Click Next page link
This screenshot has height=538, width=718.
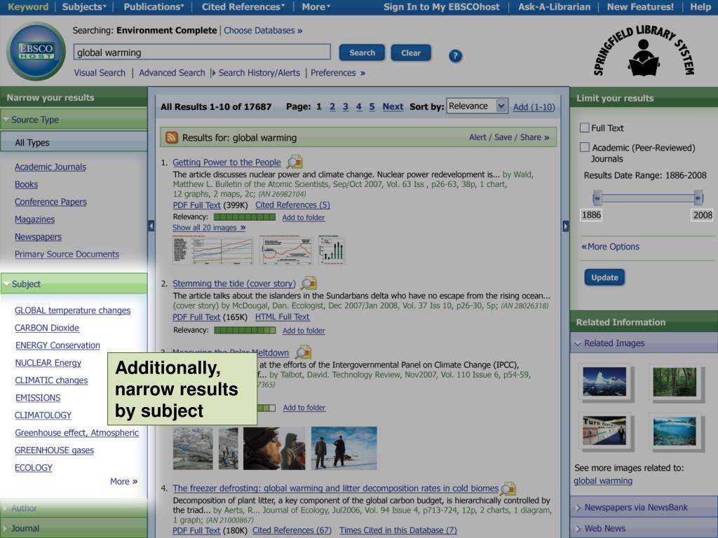tap(393, 106)
